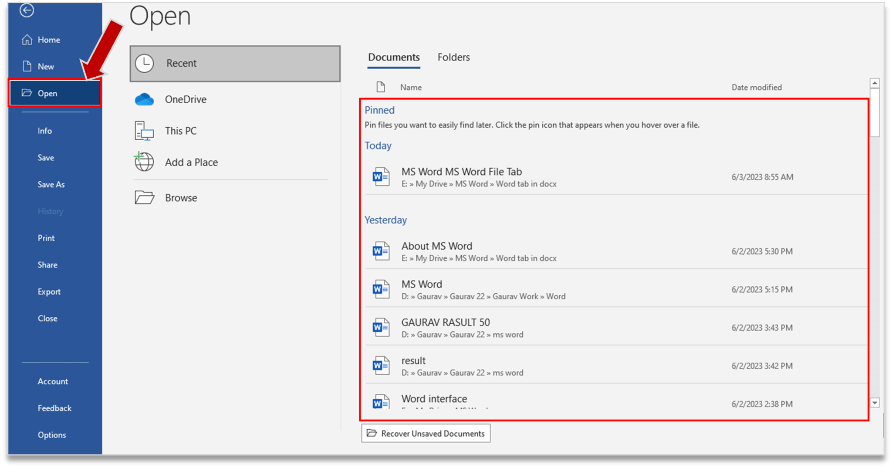892x468 pixels.
Task: Open the GAURAV RASULT 50 document
Action: click(x=616, y=328)
